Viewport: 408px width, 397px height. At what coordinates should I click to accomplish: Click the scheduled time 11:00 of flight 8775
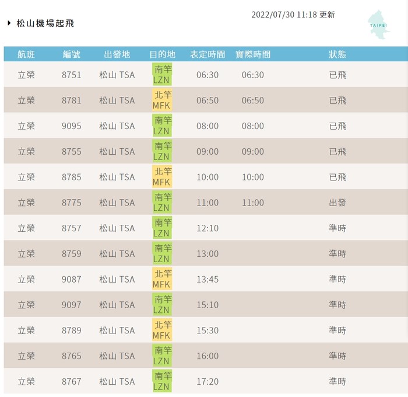(207, 203)
